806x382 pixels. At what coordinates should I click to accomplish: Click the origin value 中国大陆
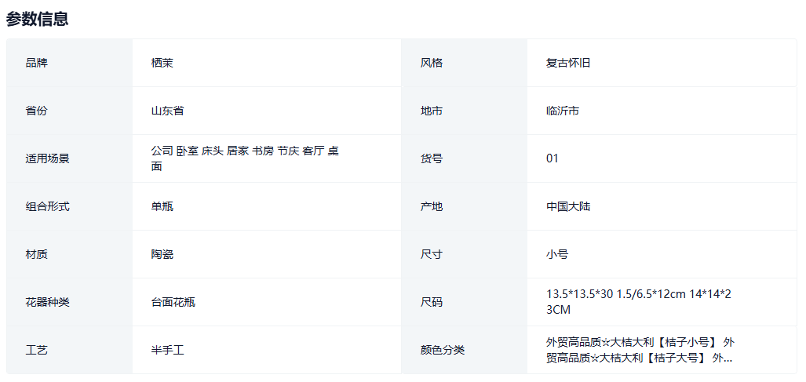coord(568,206)
